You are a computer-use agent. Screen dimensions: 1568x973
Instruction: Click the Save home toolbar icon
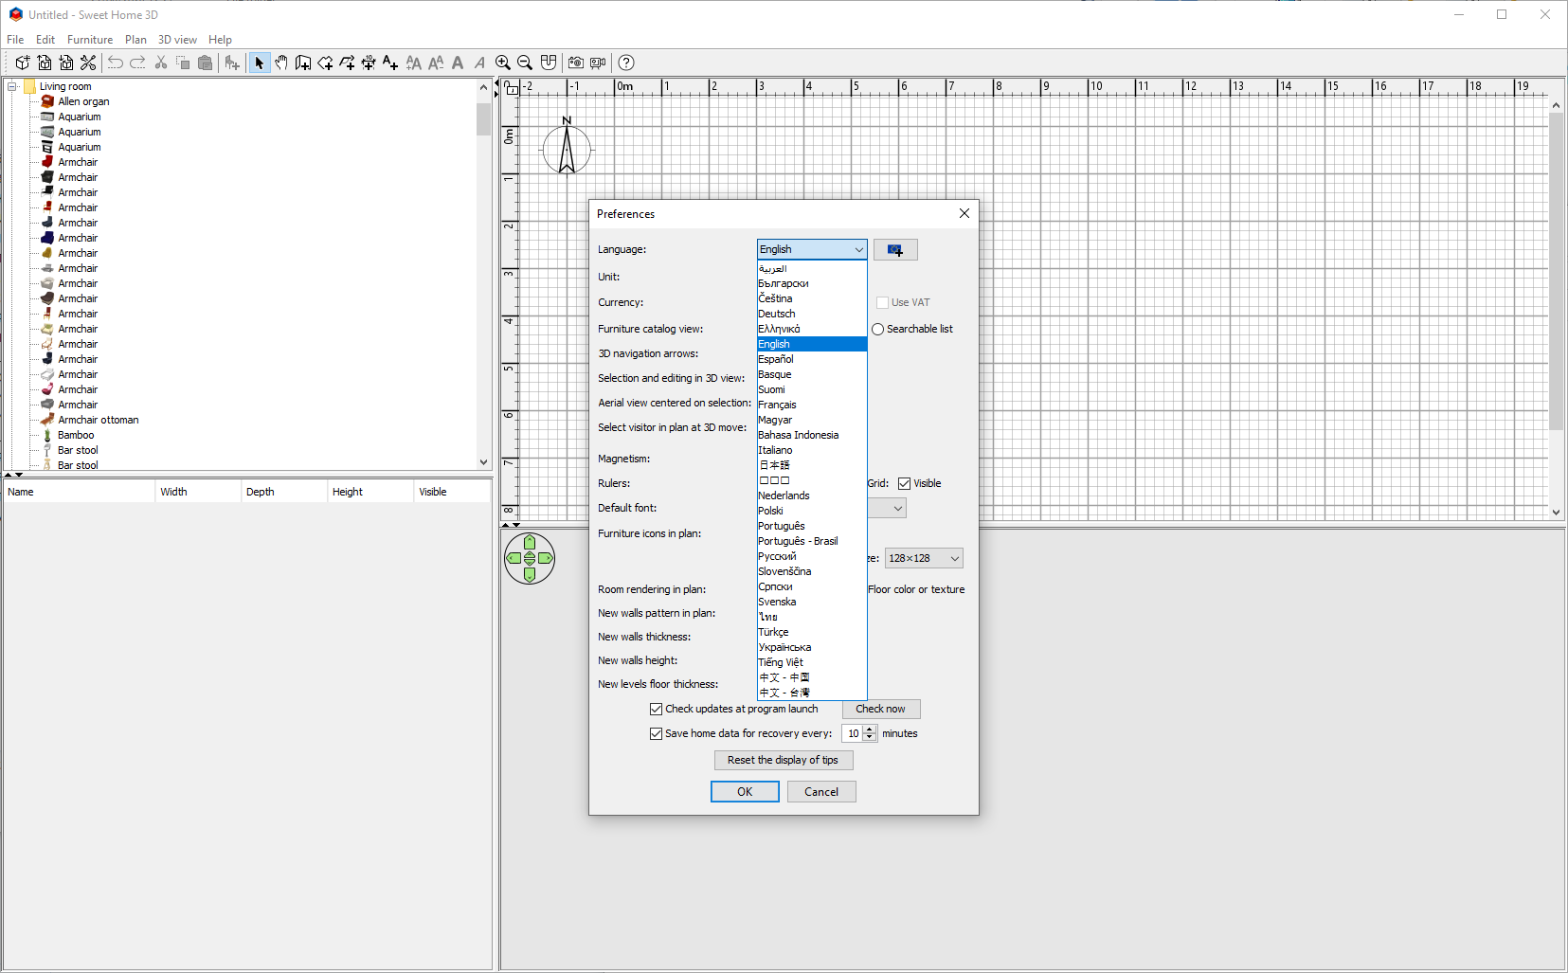(66, 63)
